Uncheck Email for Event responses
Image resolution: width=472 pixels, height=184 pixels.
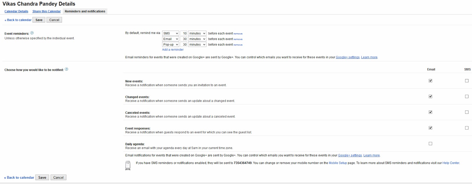tap(430, 128)
